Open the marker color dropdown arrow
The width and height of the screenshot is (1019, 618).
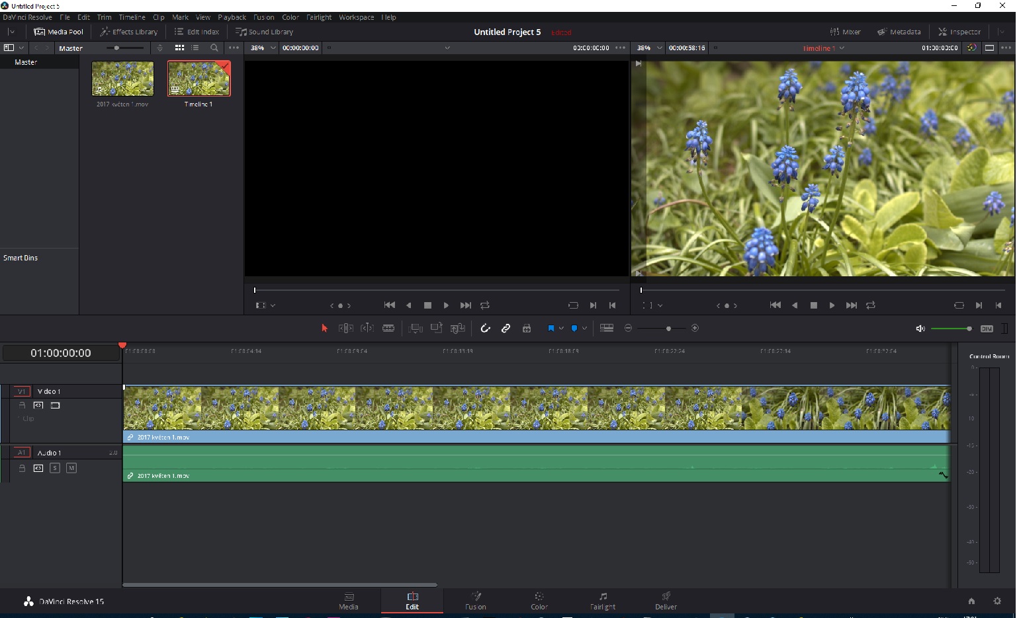584,328
